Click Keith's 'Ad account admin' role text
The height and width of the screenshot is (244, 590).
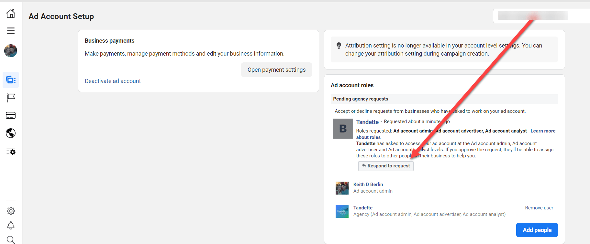pos(373,191)
